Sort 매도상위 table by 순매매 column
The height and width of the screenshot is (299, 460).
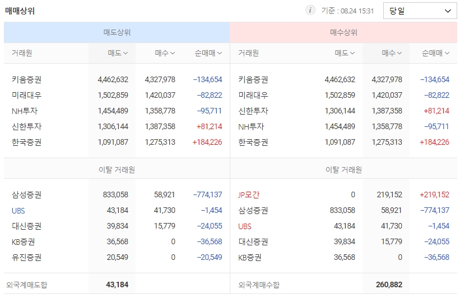coord(208,53)
